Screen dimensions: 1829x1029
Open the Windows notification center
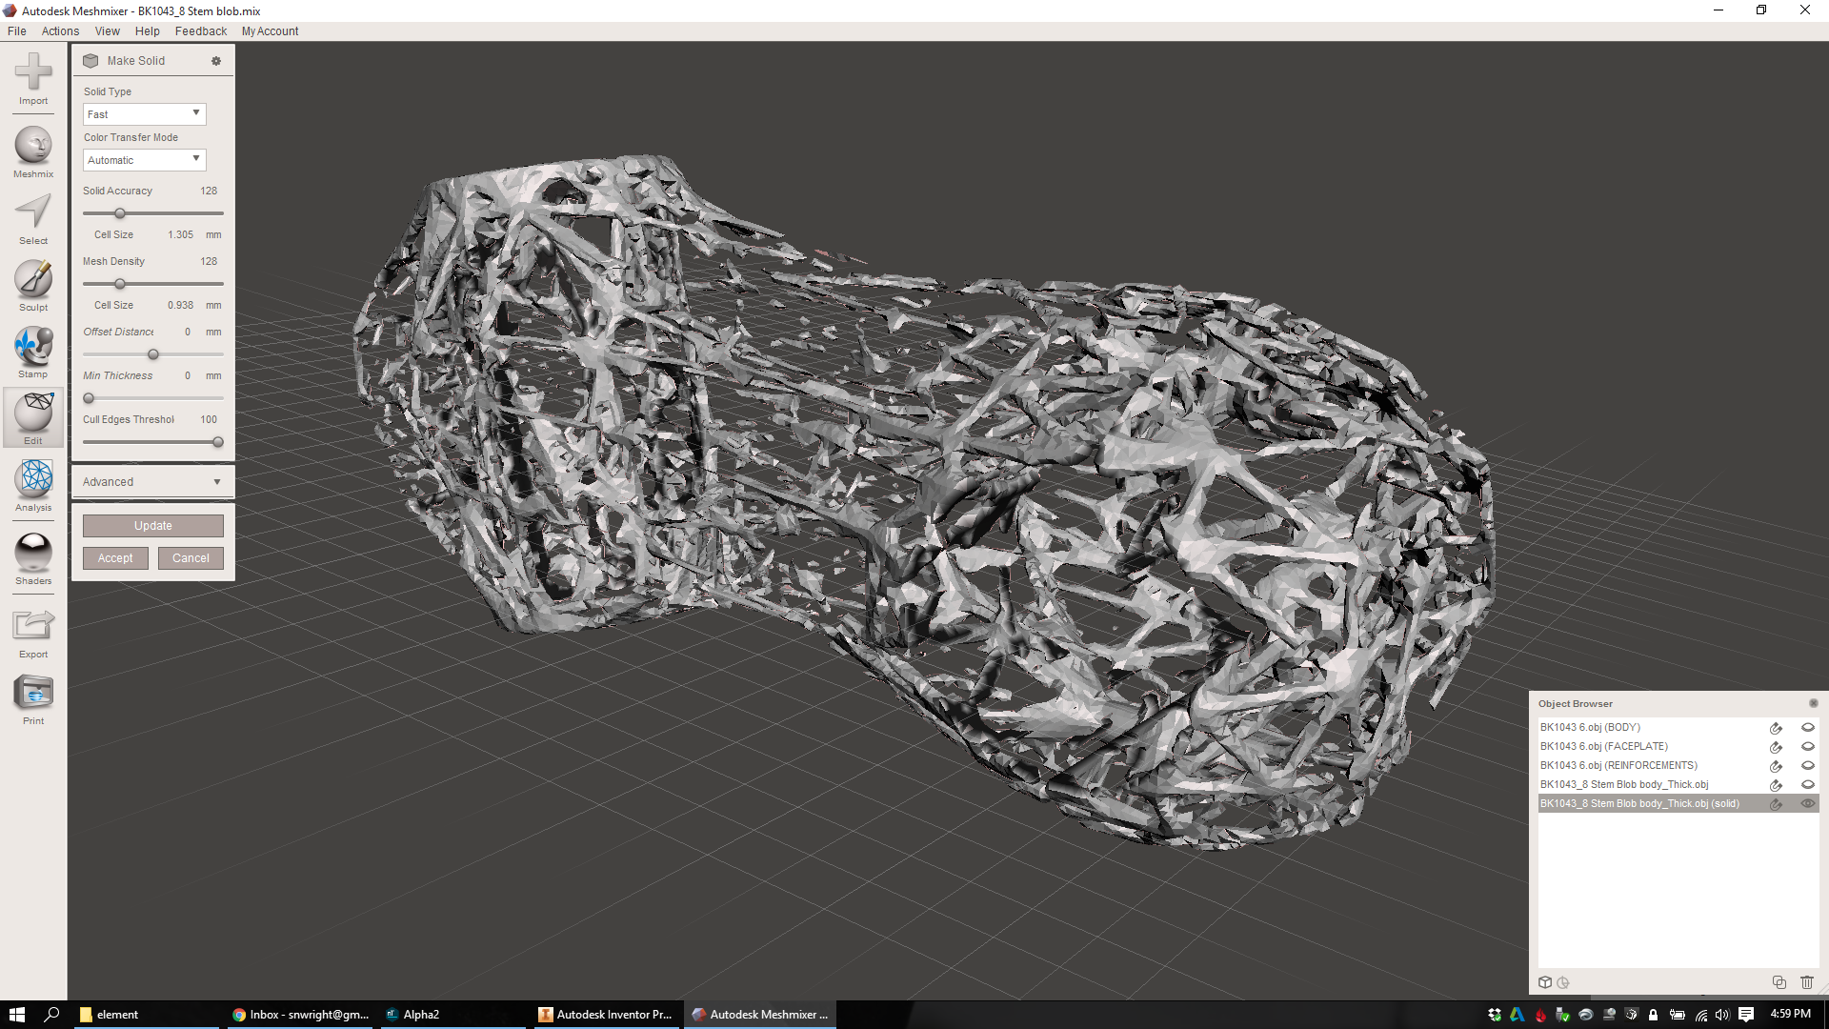(x=1746, y=1015)
